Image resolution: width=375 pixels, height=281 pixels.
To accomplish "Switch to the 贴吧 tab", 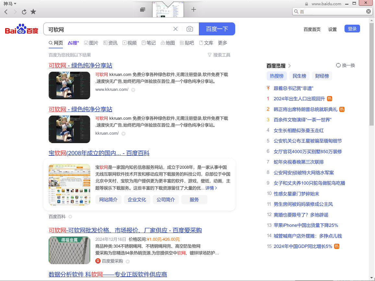I will point(187,43).
